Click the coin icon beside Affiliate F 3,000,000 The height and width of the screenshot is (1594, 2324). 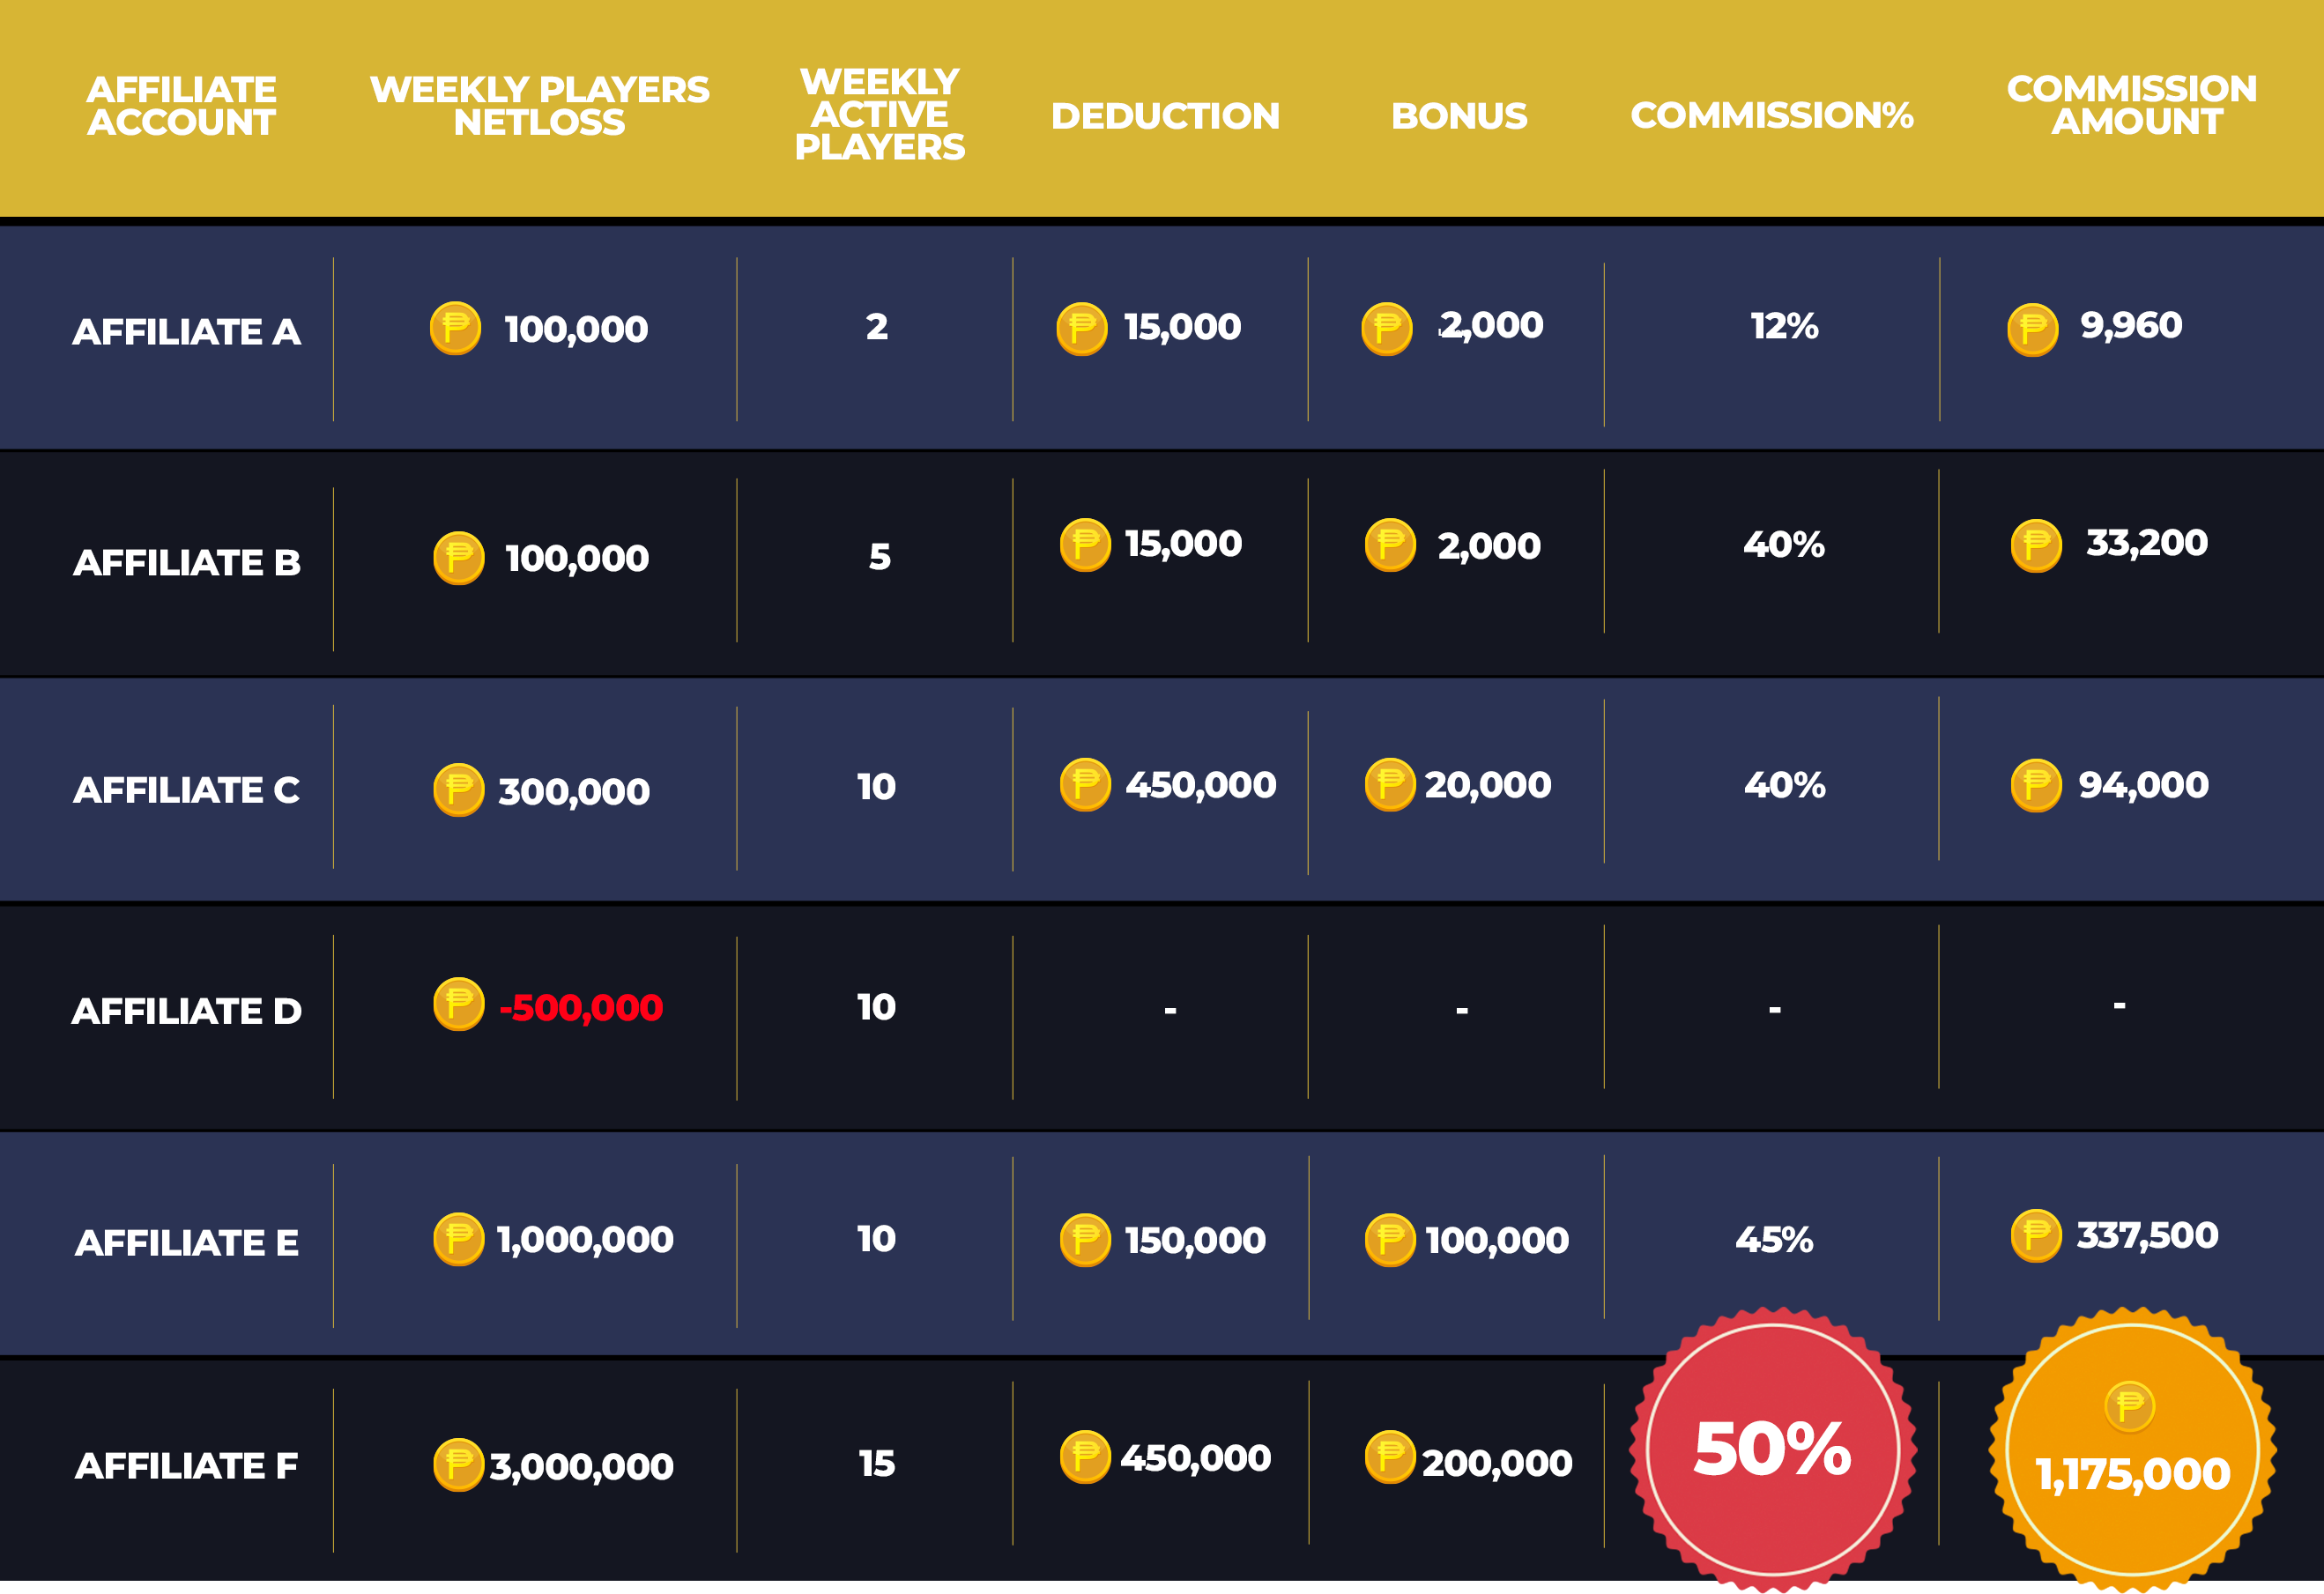(459, 1465)
